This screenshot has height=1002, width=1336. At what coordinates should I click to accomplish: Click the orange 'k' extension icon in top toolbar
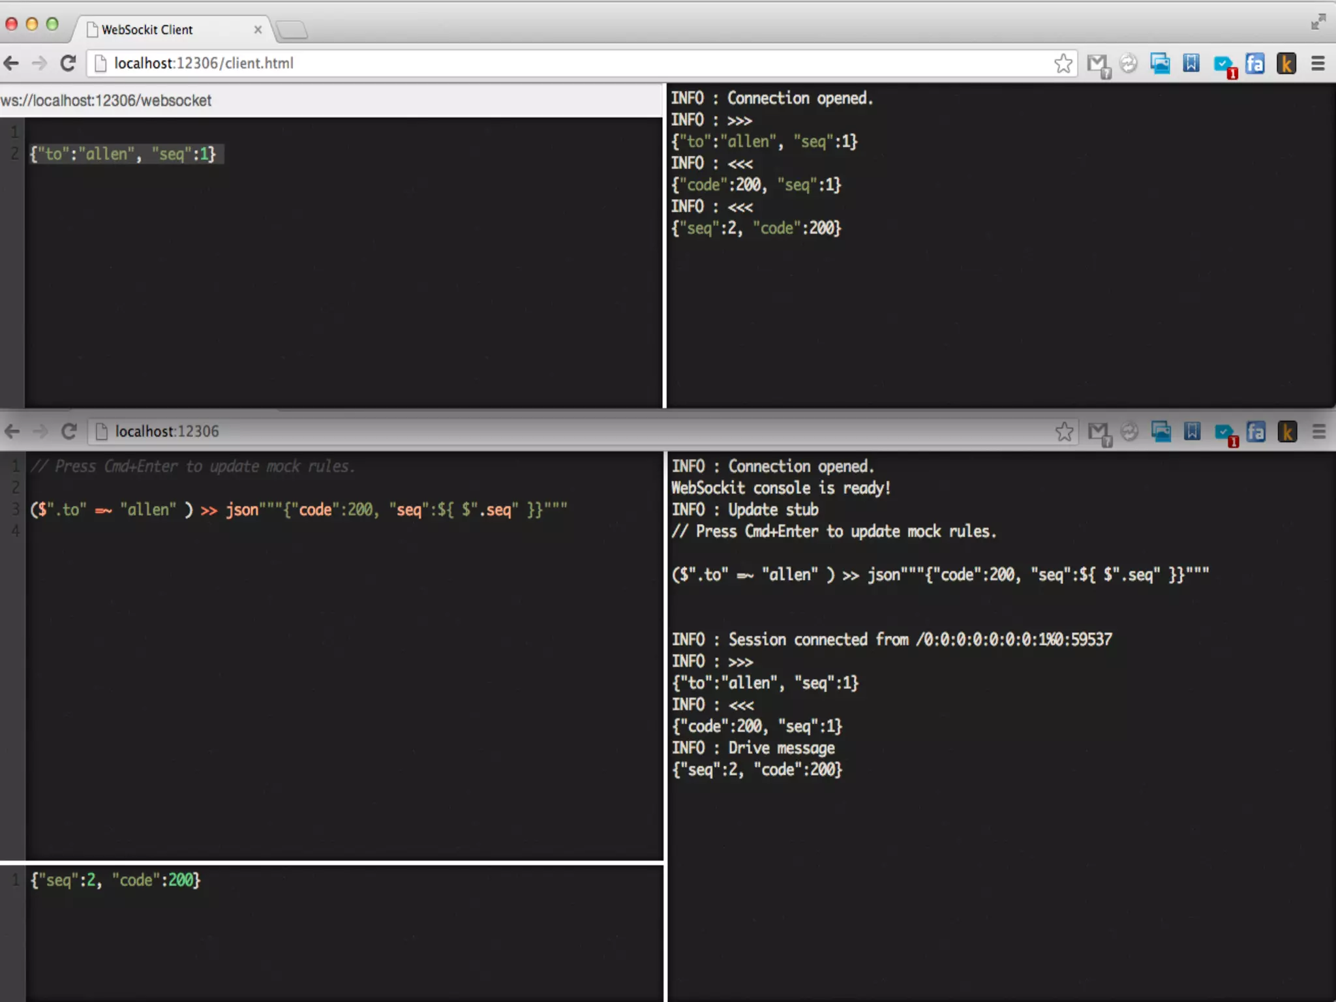tap(1286, 63)
